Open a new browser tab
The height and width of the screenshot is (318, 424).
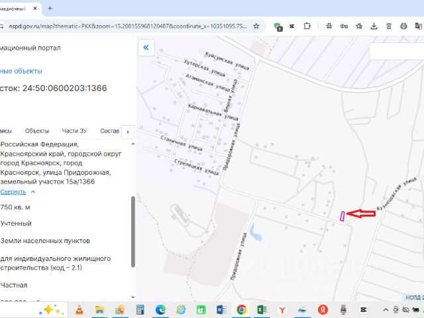(50, 9)
